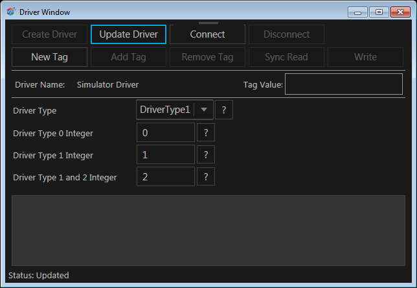Edit the Driver Type 1 Integer field
Screen dimensions: 417x288
click(x=166, y=154)
